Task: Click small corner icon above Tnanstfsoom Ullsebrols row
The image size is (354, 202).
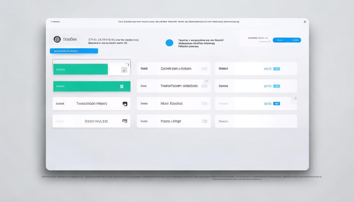Action: coord(206,82)
